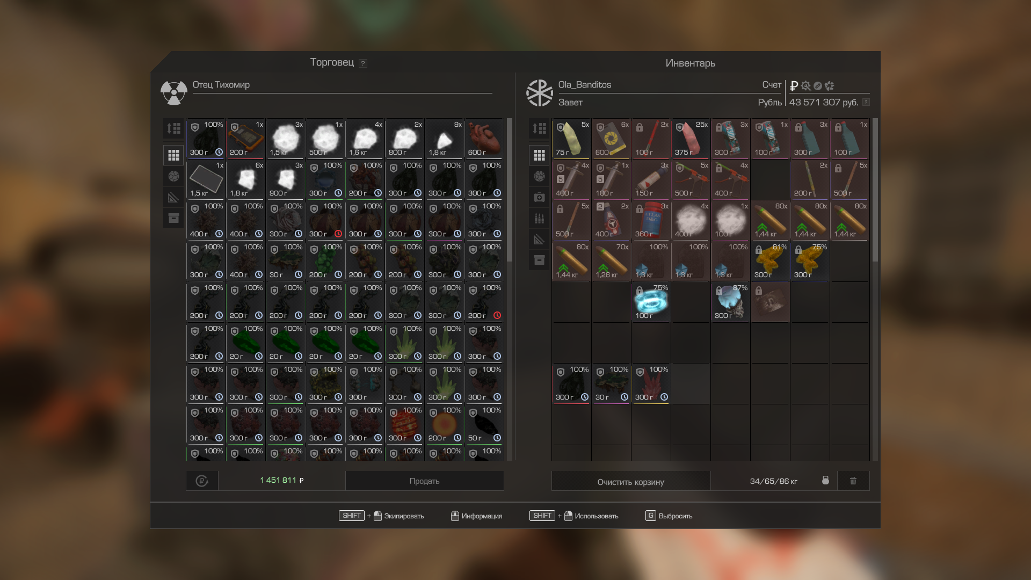Filter inventory by artifacts icon

pos(539,176)
